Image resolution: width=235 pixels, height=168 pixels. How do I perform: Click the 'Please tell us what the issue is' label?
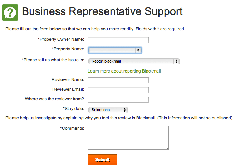point(53,60)
